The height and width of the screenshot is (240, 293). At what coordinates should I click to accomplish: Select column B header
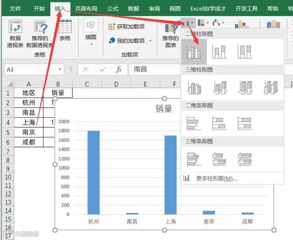[58, 84]
